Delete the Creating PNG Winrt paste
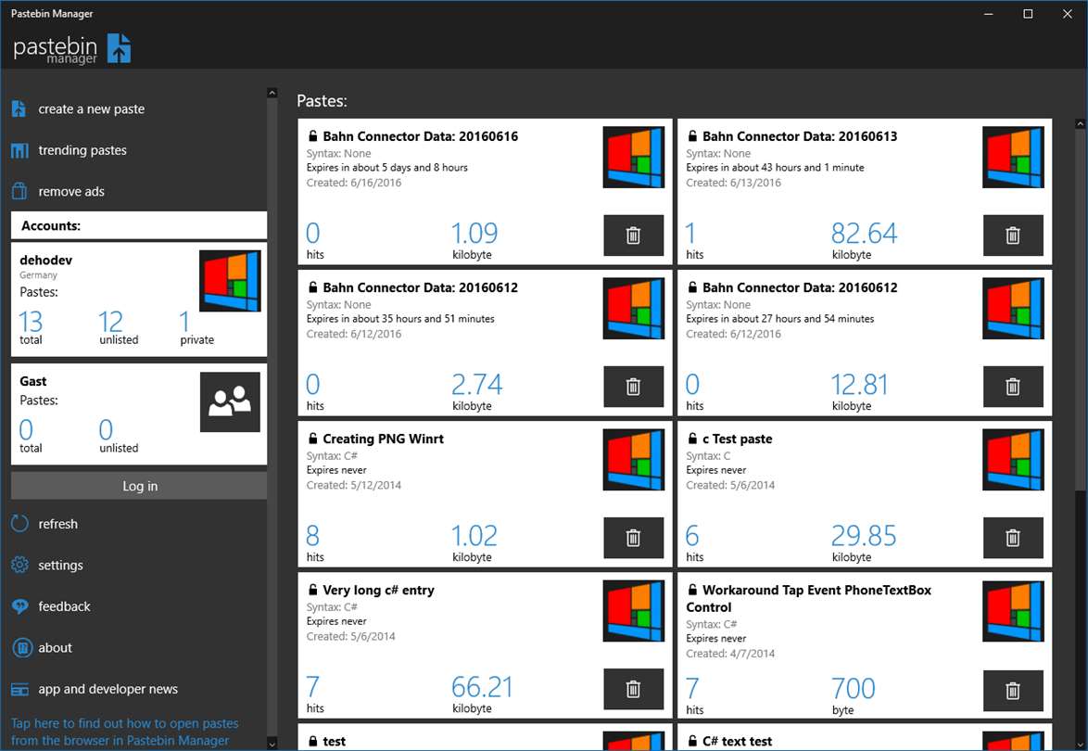 (x=633, y=538)
